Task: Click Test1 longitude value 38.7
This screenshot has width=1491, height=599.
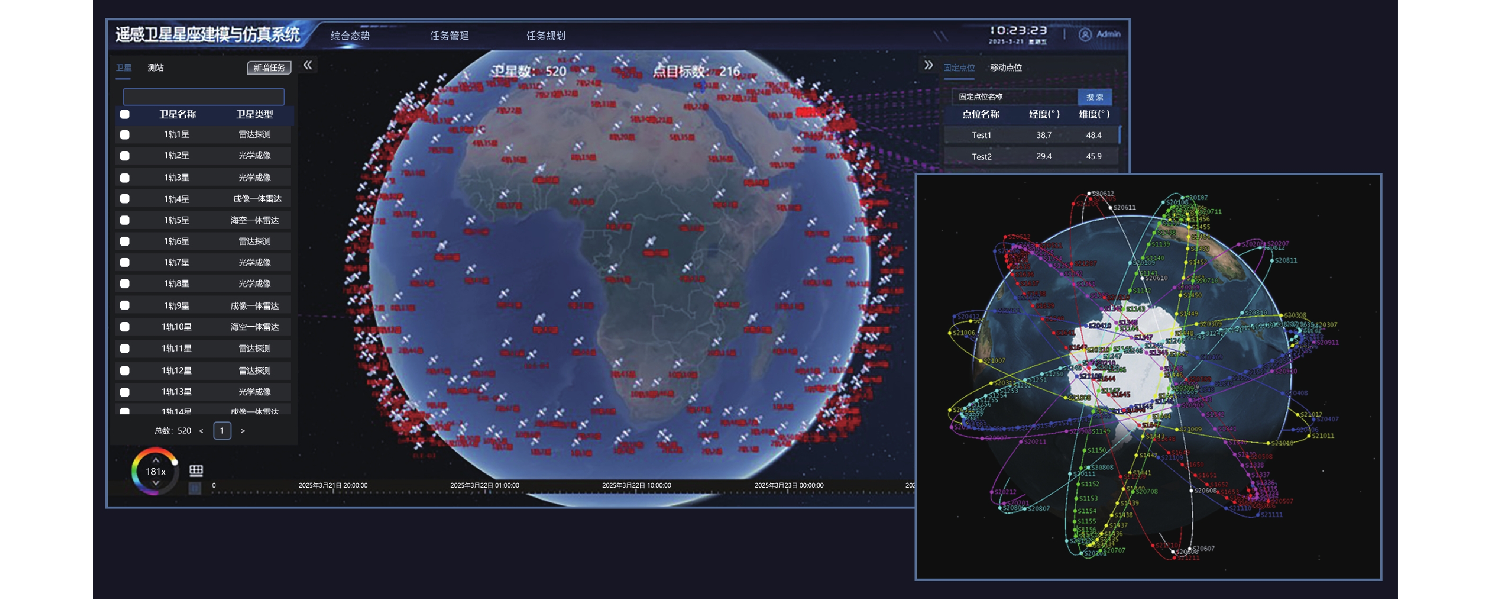Action: click(x=1044, y=135)
